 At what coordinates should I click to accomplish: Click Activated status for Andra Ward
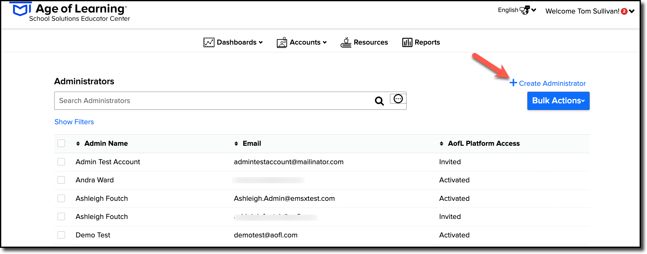(454, 180)
